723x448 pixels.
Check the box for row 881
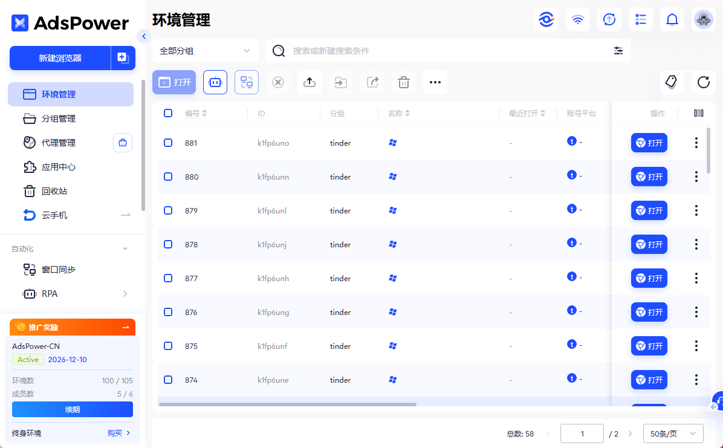tap(168, 143)
